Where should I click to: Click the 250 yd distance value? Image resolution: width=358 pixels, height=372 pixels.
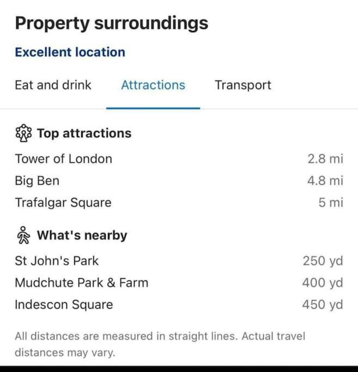(x=323, y=261)
